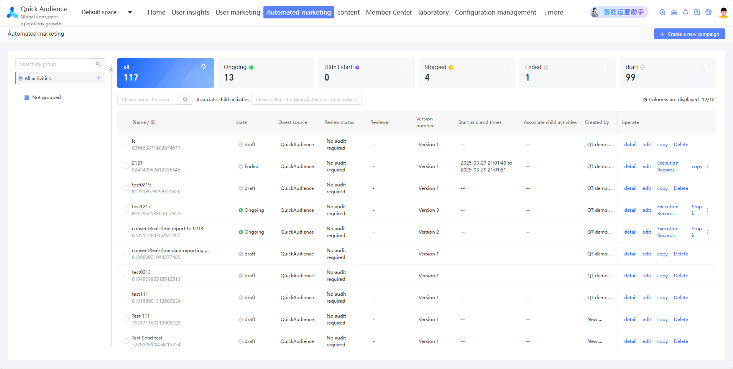Check the checkbox for test0219 row

click(126, 188)
